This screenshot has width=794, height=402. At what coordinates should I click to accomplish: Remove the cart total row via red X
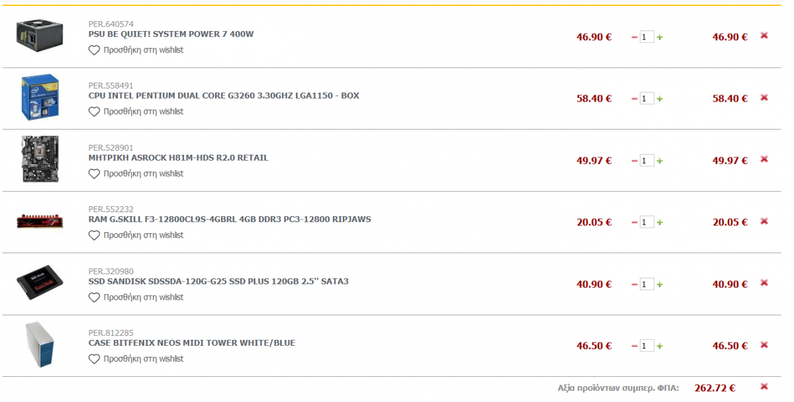click(764, 387)
